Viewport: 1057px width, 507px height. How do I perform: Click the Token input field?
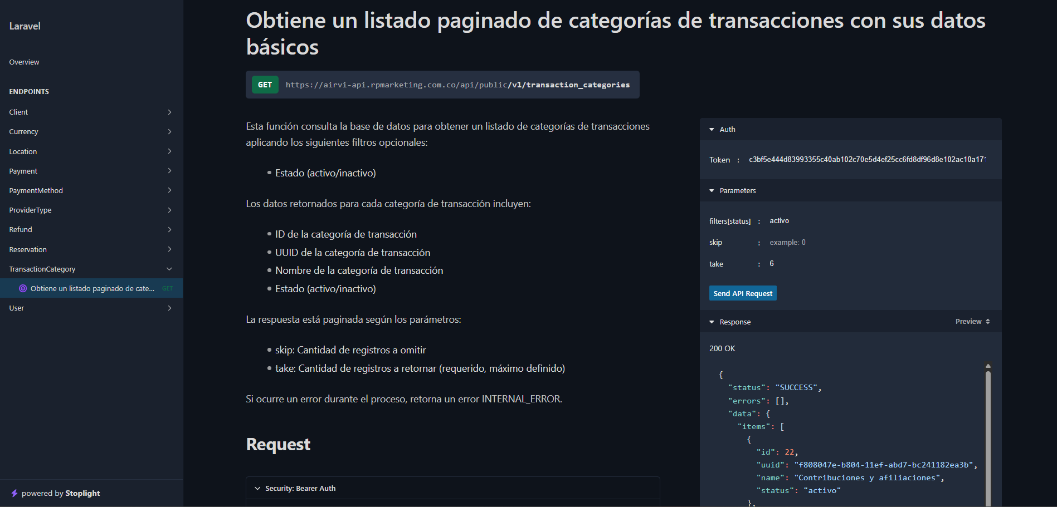pos(866,160)
